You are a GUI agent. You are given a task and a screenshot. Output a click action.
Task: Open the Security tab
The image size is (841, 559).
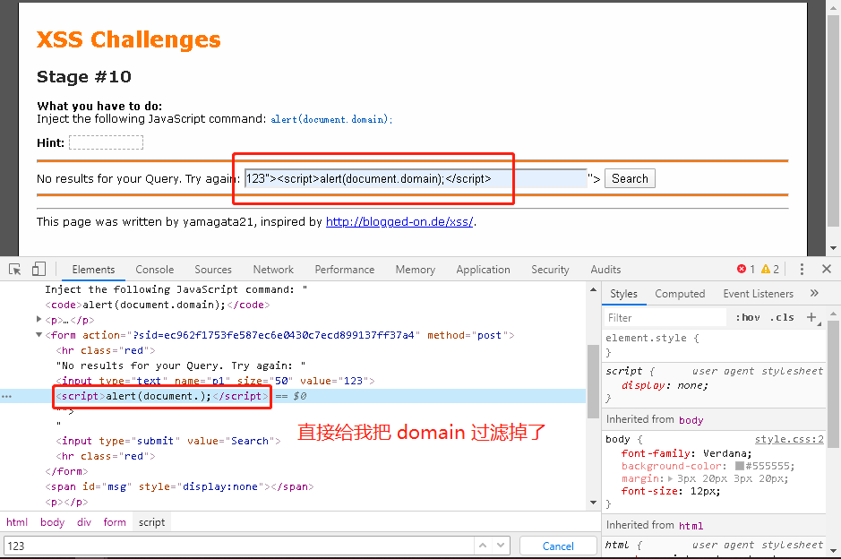550,270
